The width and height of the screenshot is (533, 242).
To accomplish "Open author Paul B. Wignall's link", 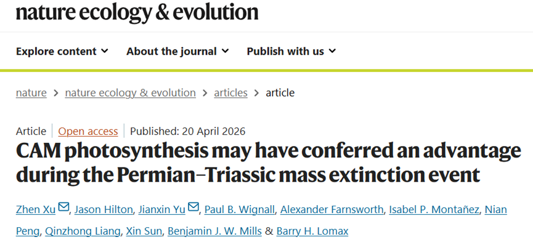I will [240, 210].
